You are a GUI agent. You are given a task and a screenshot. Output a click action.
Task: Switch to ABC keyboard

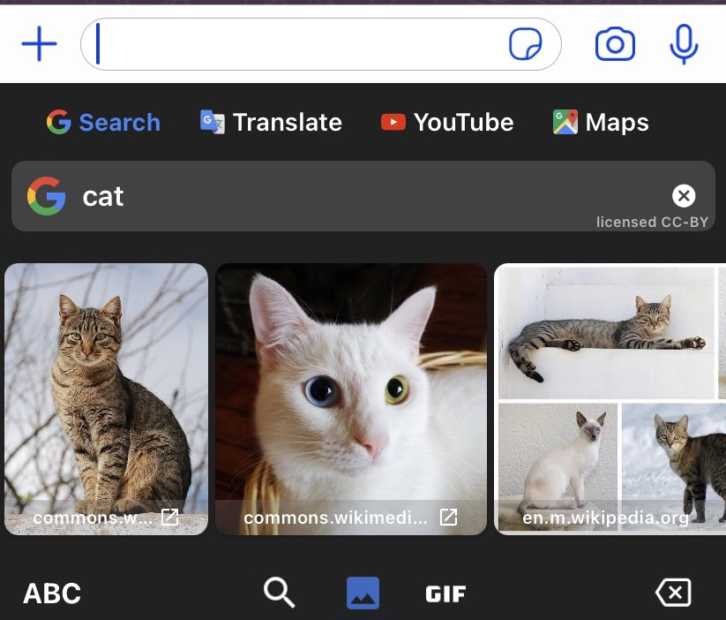click(x=52, y=594)
